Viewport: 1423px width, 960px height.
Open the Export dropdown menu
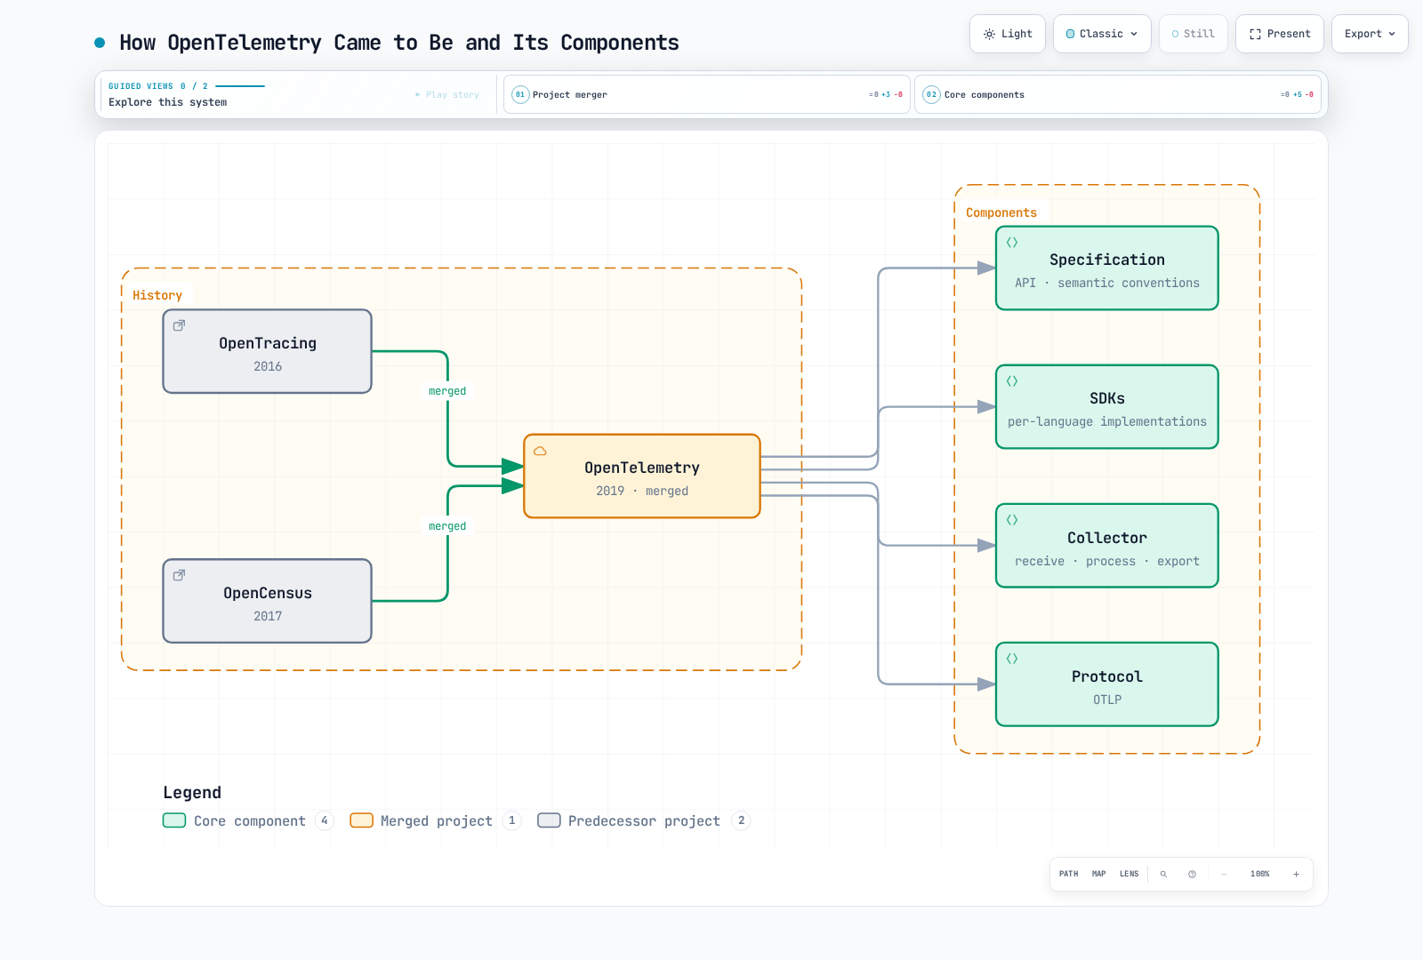click(x=1370, y=34)
